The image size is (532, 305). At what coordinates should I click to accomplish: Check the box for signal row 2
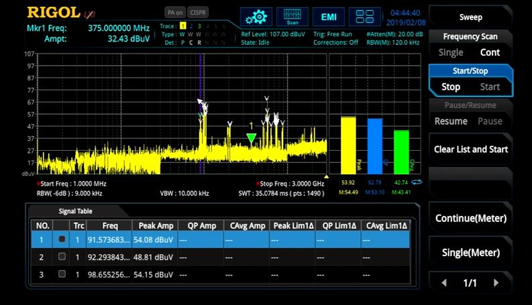click(x=62, y=257)
